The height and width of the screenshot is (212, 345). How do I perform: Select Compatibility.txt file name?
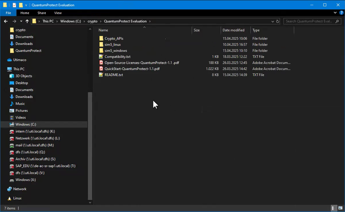click(118, 57)
